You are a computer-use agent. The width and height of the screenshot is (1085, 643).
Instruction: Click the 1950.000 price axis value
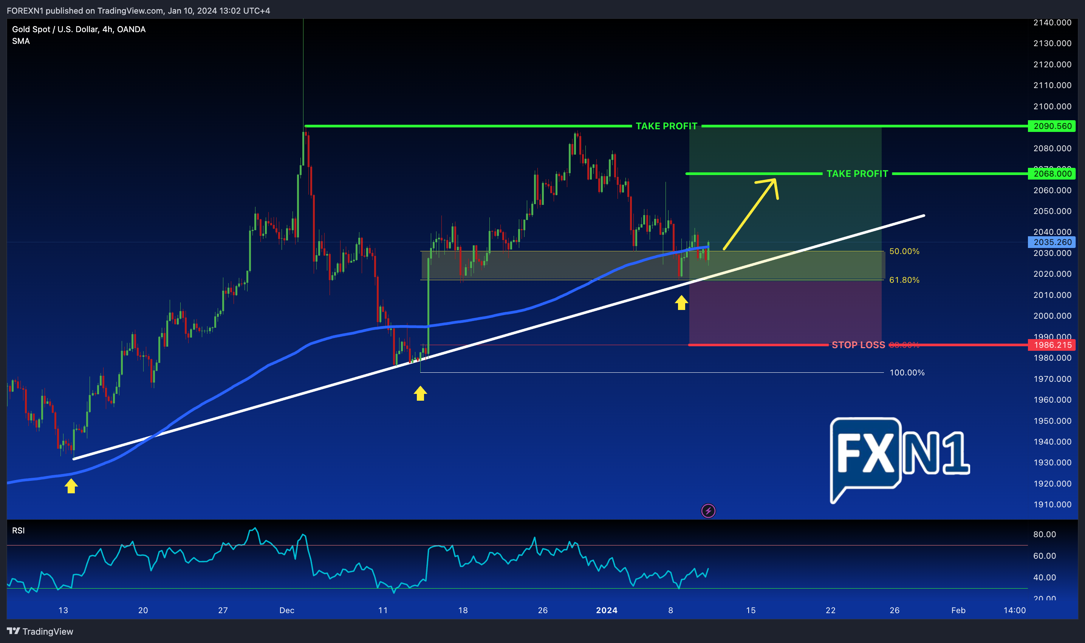pos(1052,421)
